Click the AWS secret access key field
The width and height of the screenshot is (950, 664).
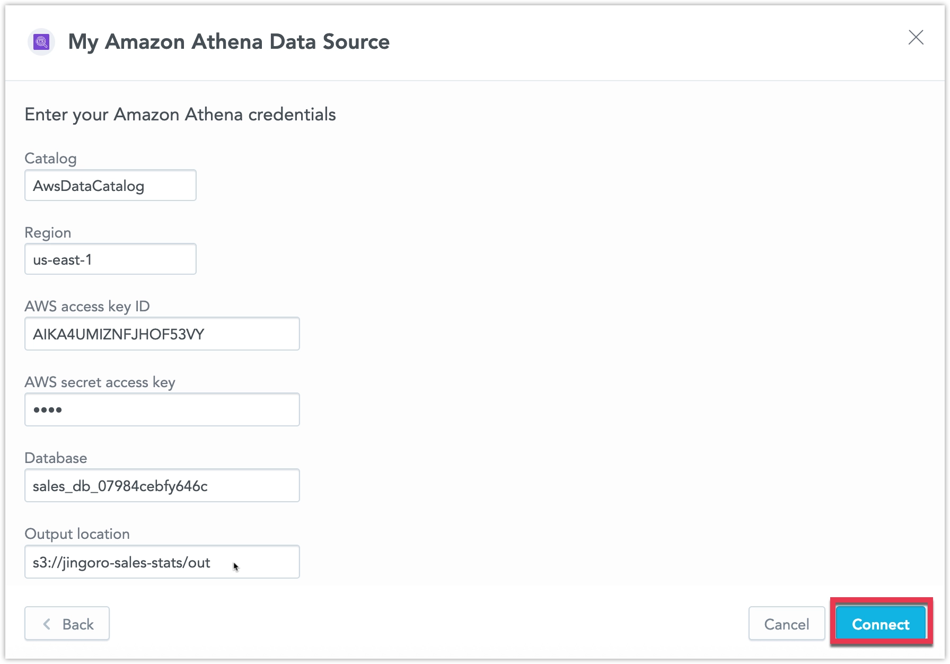pos(162,409)
